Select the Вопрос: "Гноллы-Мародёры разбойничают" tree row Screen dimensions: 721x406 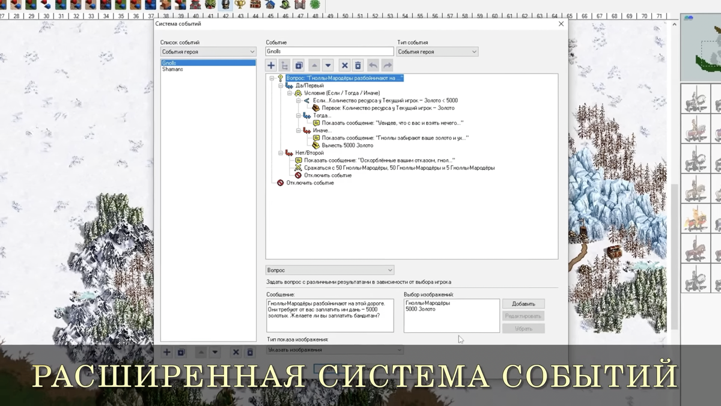pos(345,78)
